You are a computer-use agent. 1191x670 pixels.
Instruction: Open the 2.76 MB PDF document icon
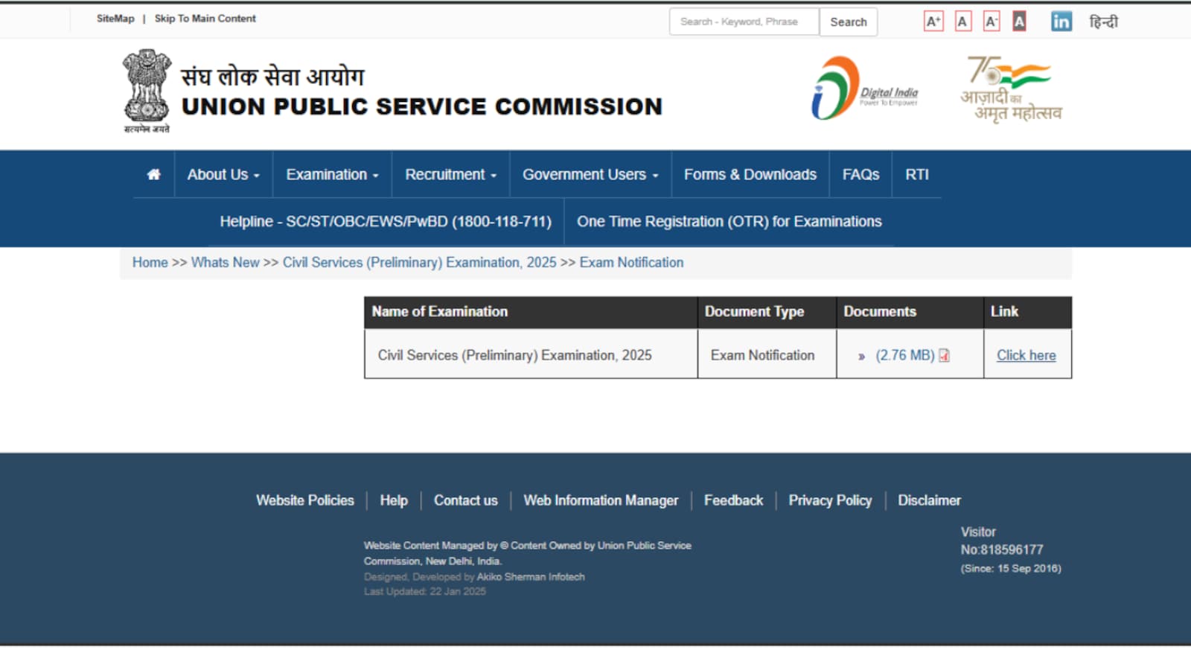(x=944, y=356)
